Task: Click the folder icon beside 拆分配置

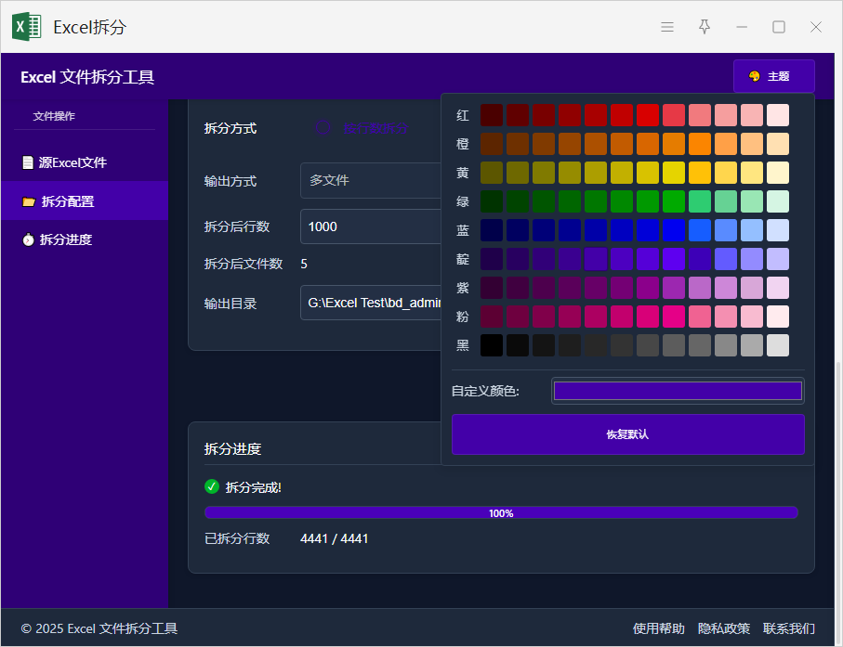Action: point(29,201)
